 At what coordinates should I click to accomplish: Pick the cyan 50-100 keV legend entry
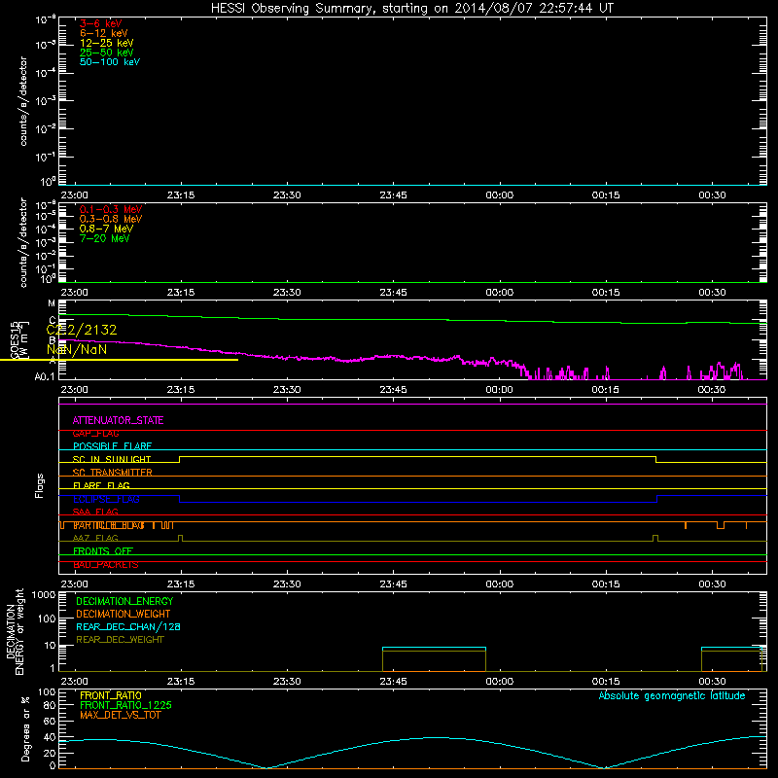click(110, 62)
